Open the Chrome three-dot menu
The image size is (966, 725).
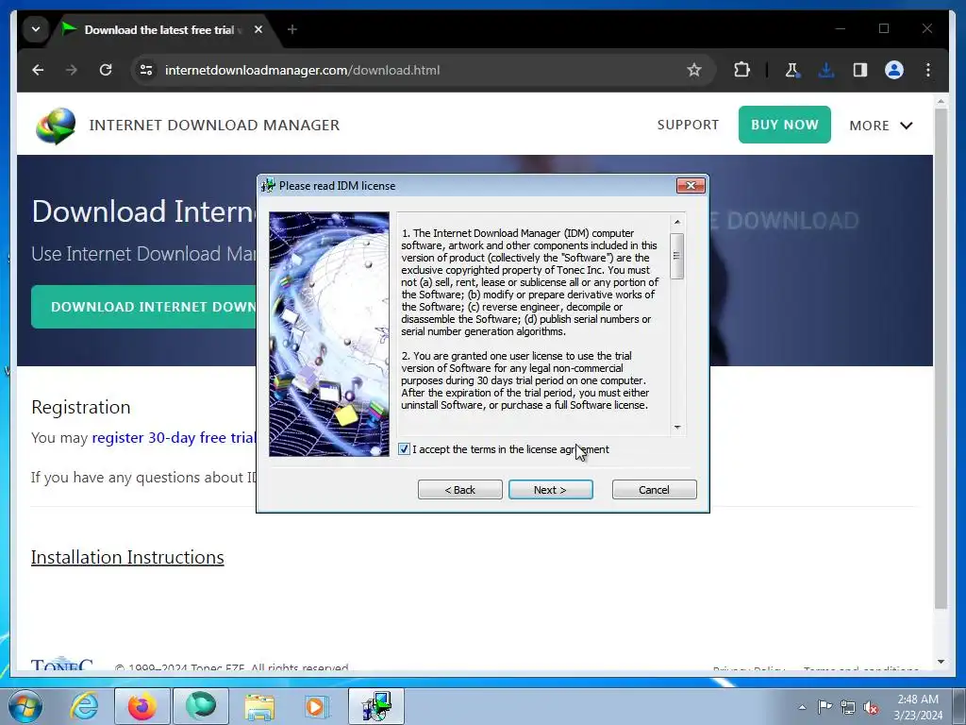pyautogui.click(x=928, y=70)
